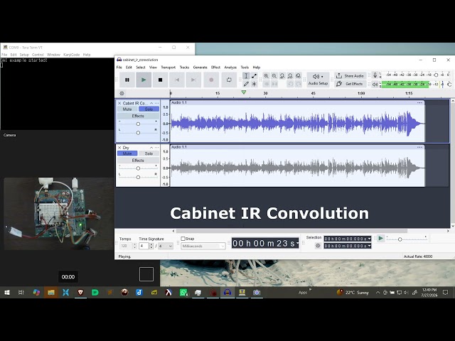Click the Record button
The height and width of the screenshot is (341, 455).
[211, 80]
